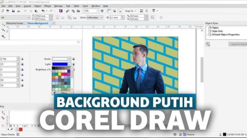The image size is (247, 138).
Task: Toggle the lock beside the Shade color
Action: click(73, 59)
